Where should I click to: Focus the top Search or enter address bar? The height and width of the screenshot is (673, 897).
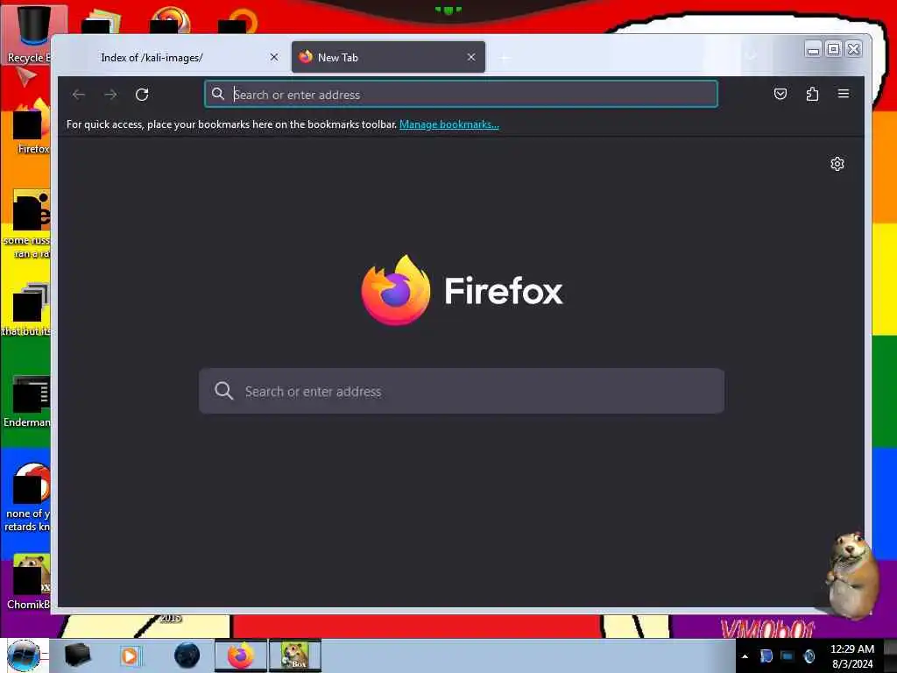pos(461,94)
